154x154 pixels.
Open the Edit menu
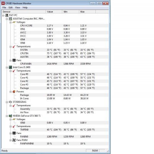tap(10, 8)
